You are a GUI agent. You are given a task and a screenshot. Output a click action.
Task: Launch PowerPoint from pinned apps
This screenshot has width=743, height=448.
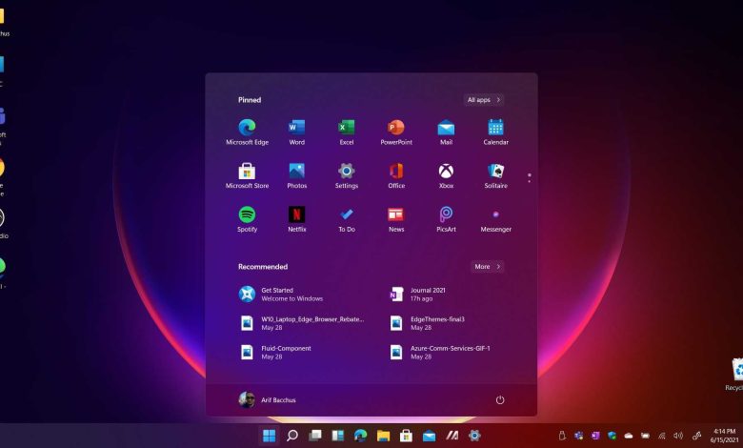396,128
